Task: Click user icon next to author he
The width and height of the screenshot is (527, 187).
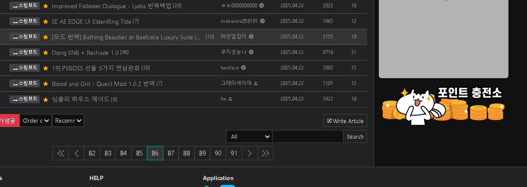Action: tap(230, 99)
